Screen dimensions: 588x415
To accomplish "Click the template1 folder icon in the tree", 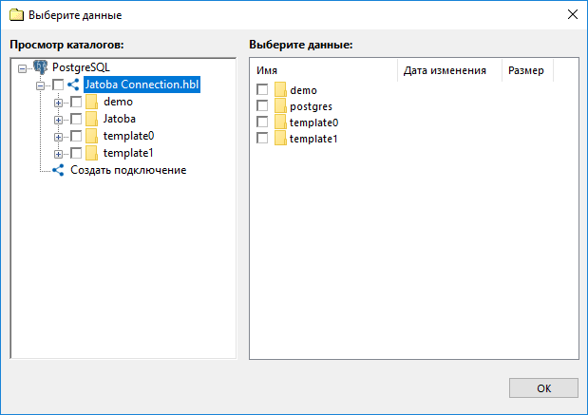I will 91,153.
